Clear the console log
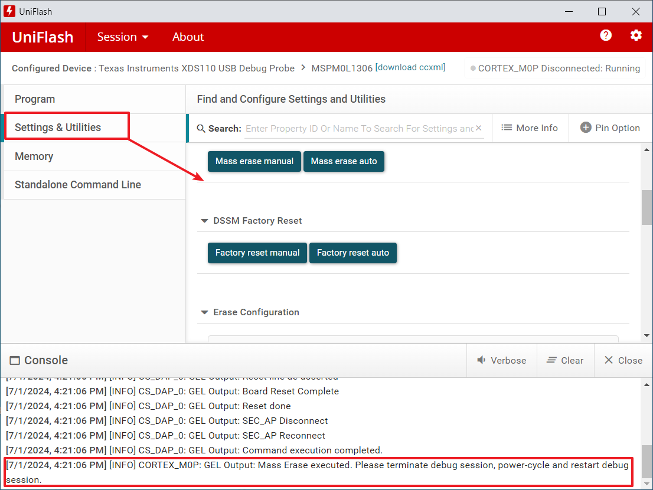 click(565, 360)
